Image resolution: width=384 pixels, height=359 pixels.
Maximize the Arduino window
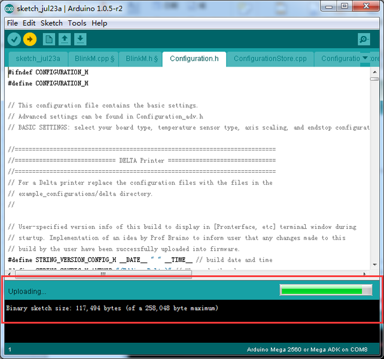point(345,6)
